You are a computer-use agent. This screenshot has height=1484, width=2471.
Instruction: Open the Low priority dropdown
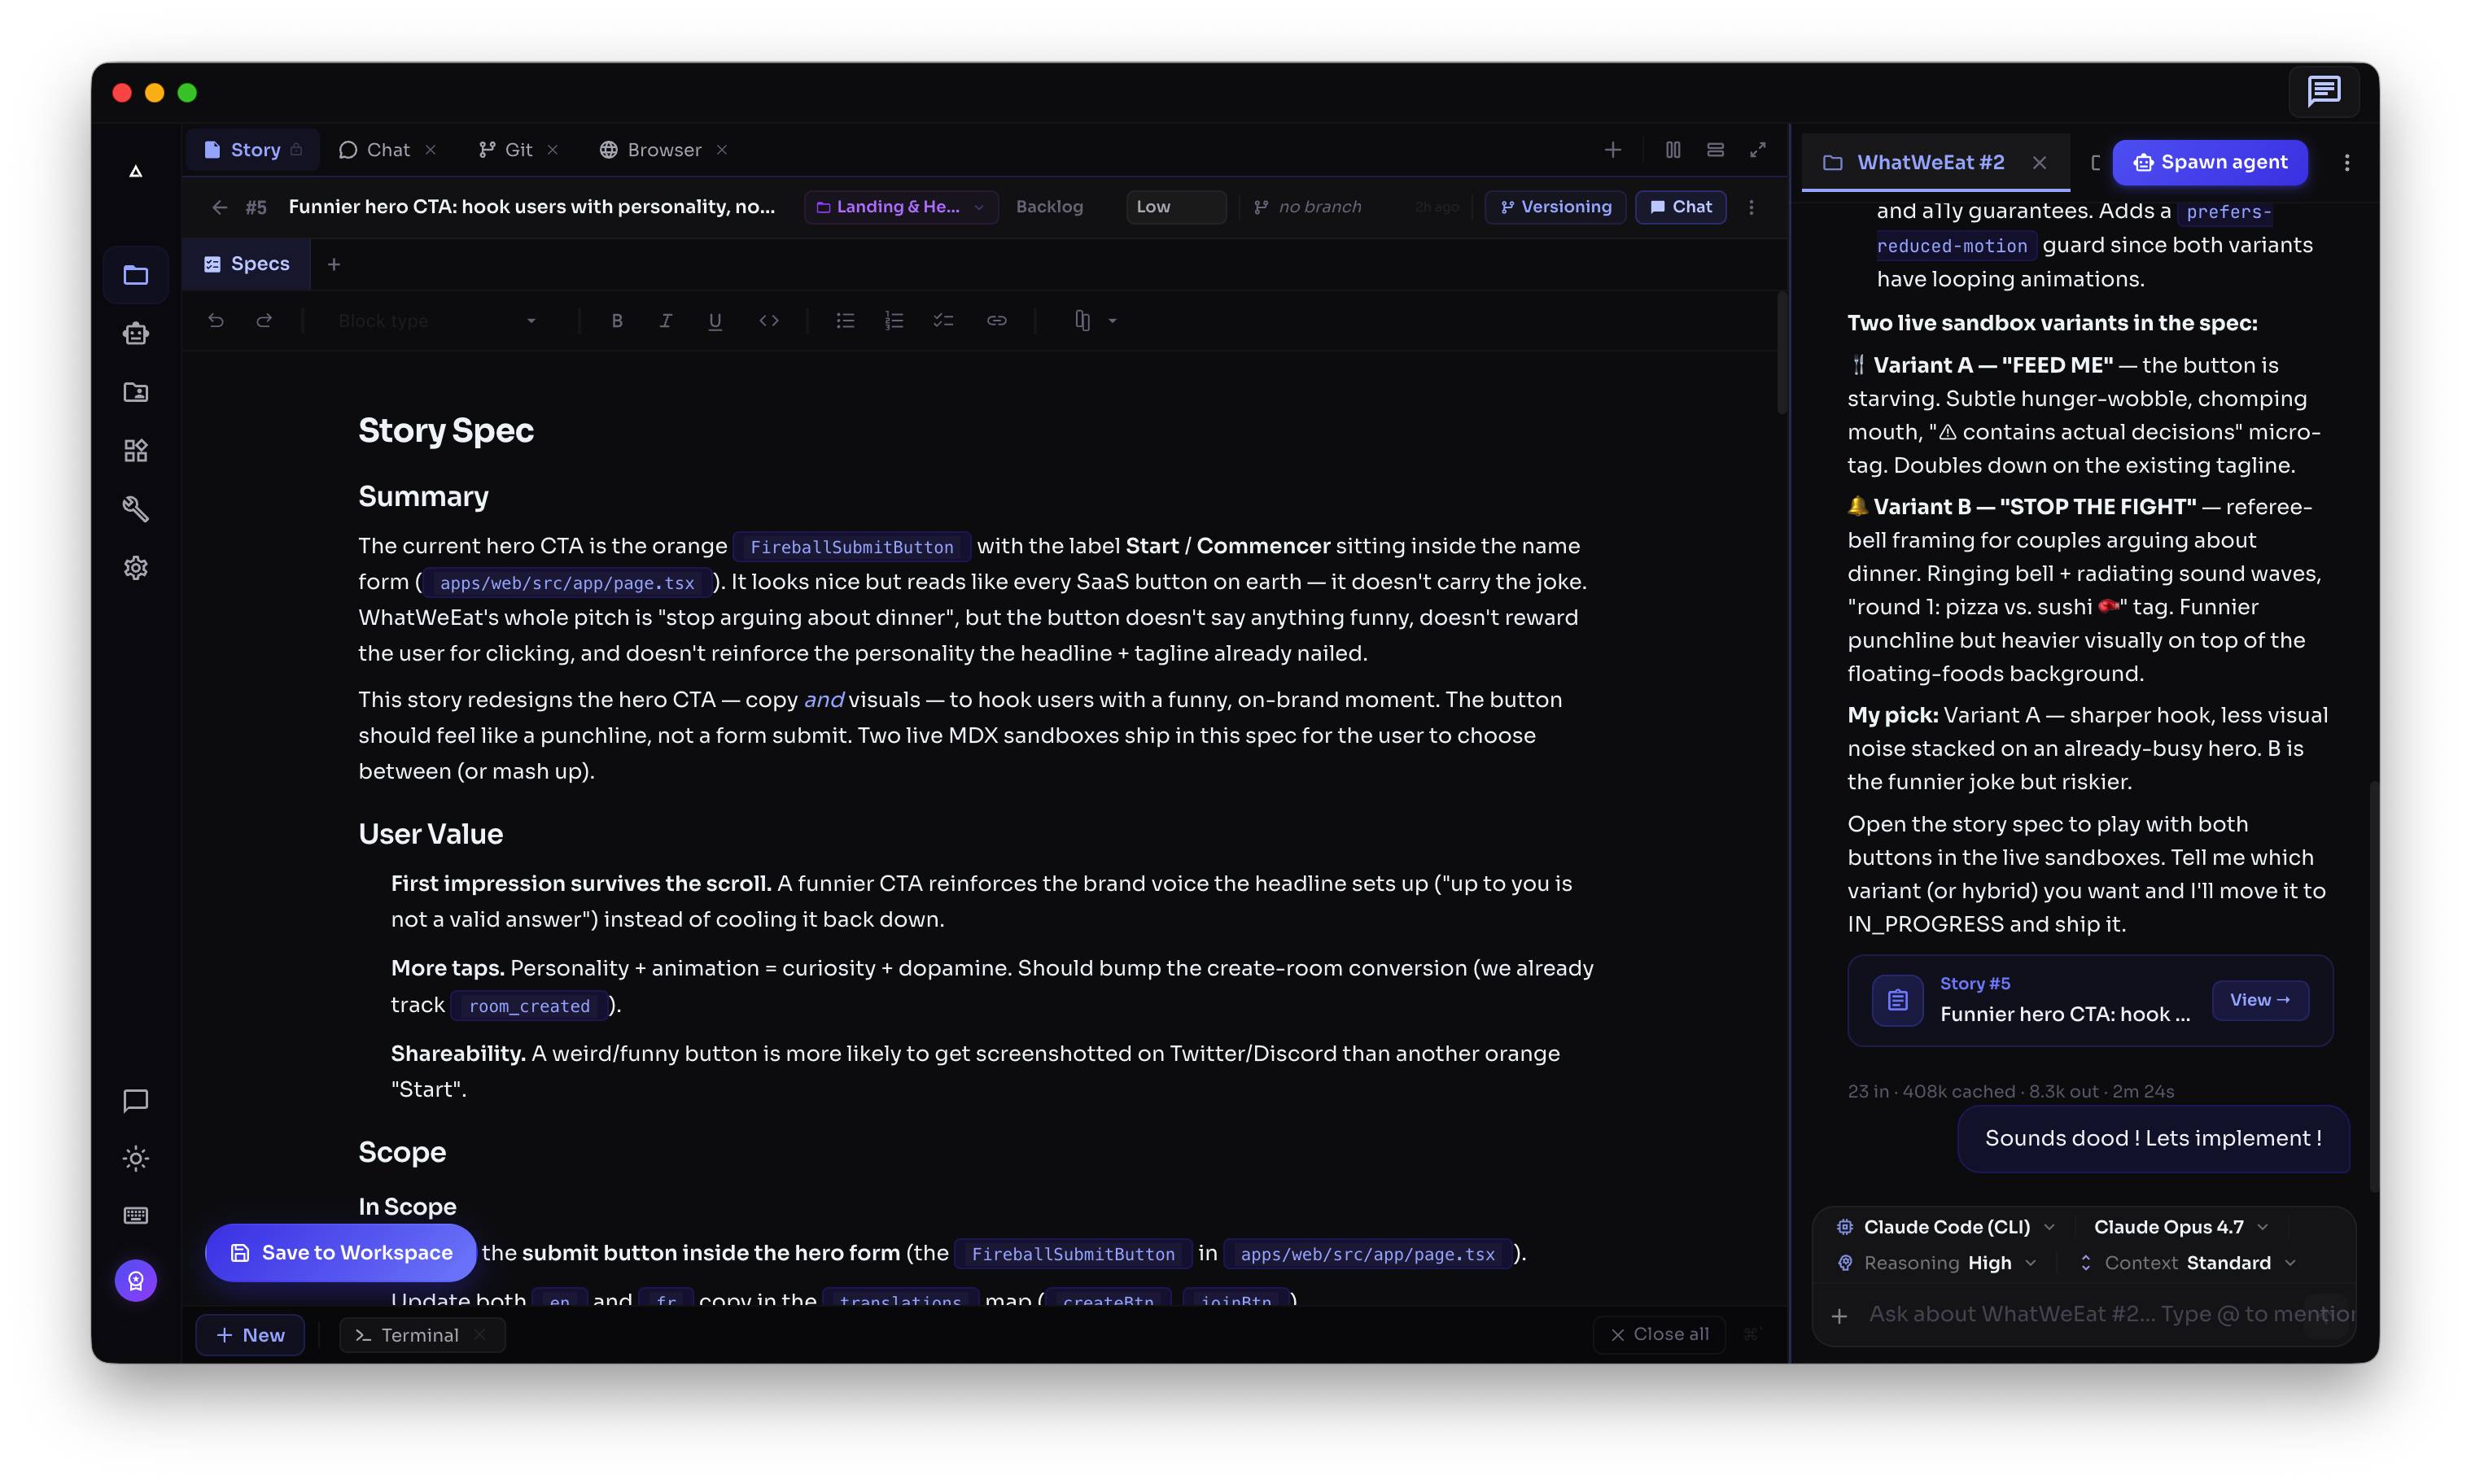pyautogui.click(x=1175, y=207)
